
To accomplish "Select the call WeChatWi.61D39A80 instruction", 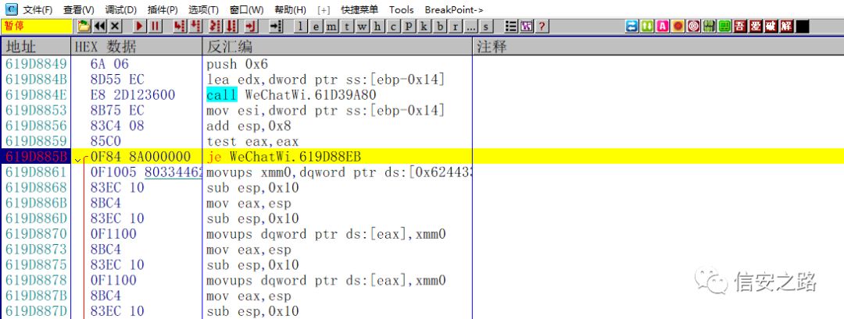I will [x=291, y=95].
